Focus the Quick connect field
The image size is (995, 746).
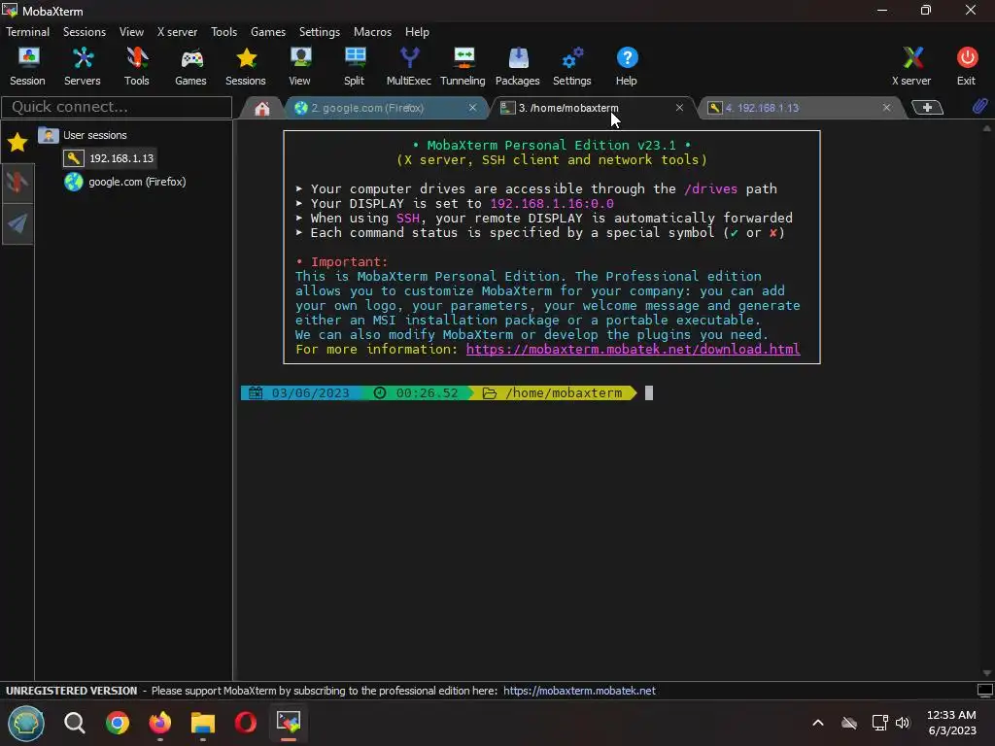(117, 107)
